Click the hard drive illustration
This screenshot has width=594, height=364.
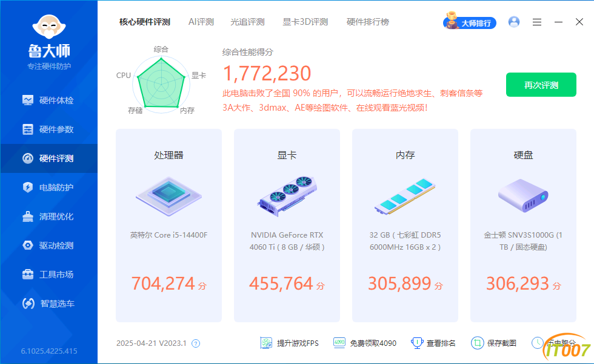click(x=523, y=195)
